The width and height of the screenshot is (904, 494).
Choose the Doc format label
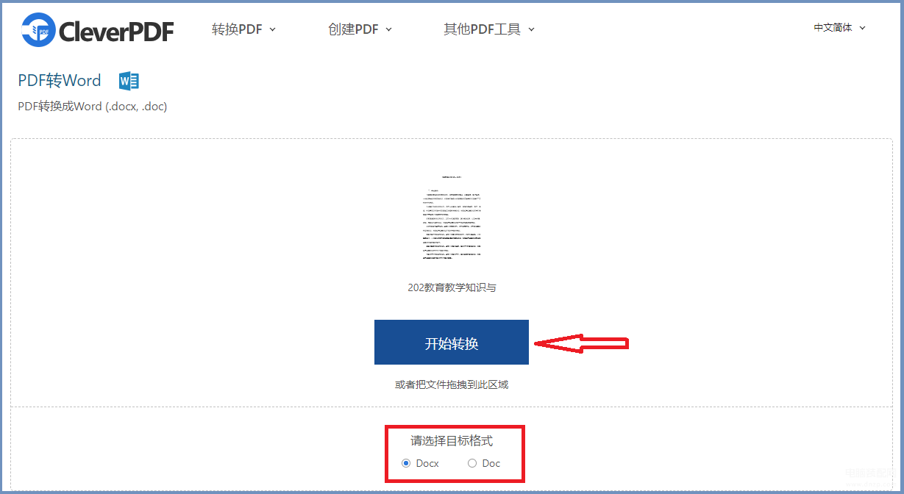pyautogui.click(x=491, y=463)
